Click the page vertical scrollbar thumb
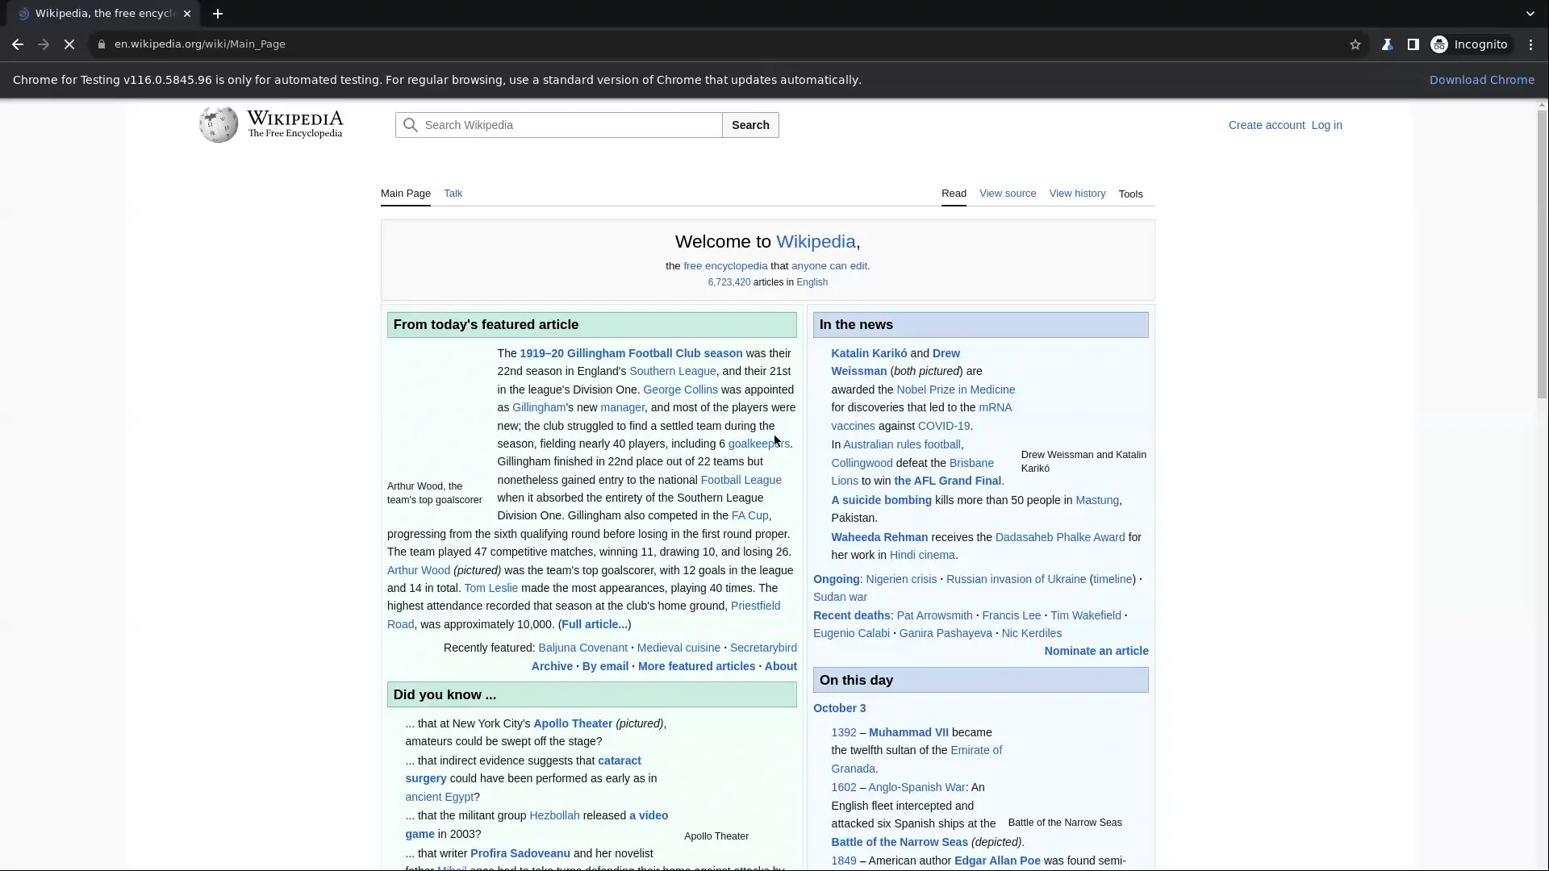Screen dimensions: 1549x871 (1542, 254)
